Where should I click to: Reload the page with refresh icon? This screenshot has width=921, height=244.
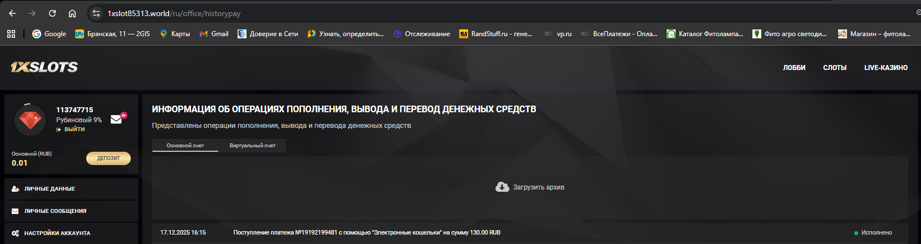[x=52, y=13]
